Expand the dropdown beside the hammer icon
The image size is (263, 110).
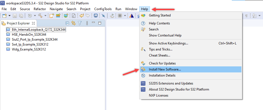click(x=46, y=16)
